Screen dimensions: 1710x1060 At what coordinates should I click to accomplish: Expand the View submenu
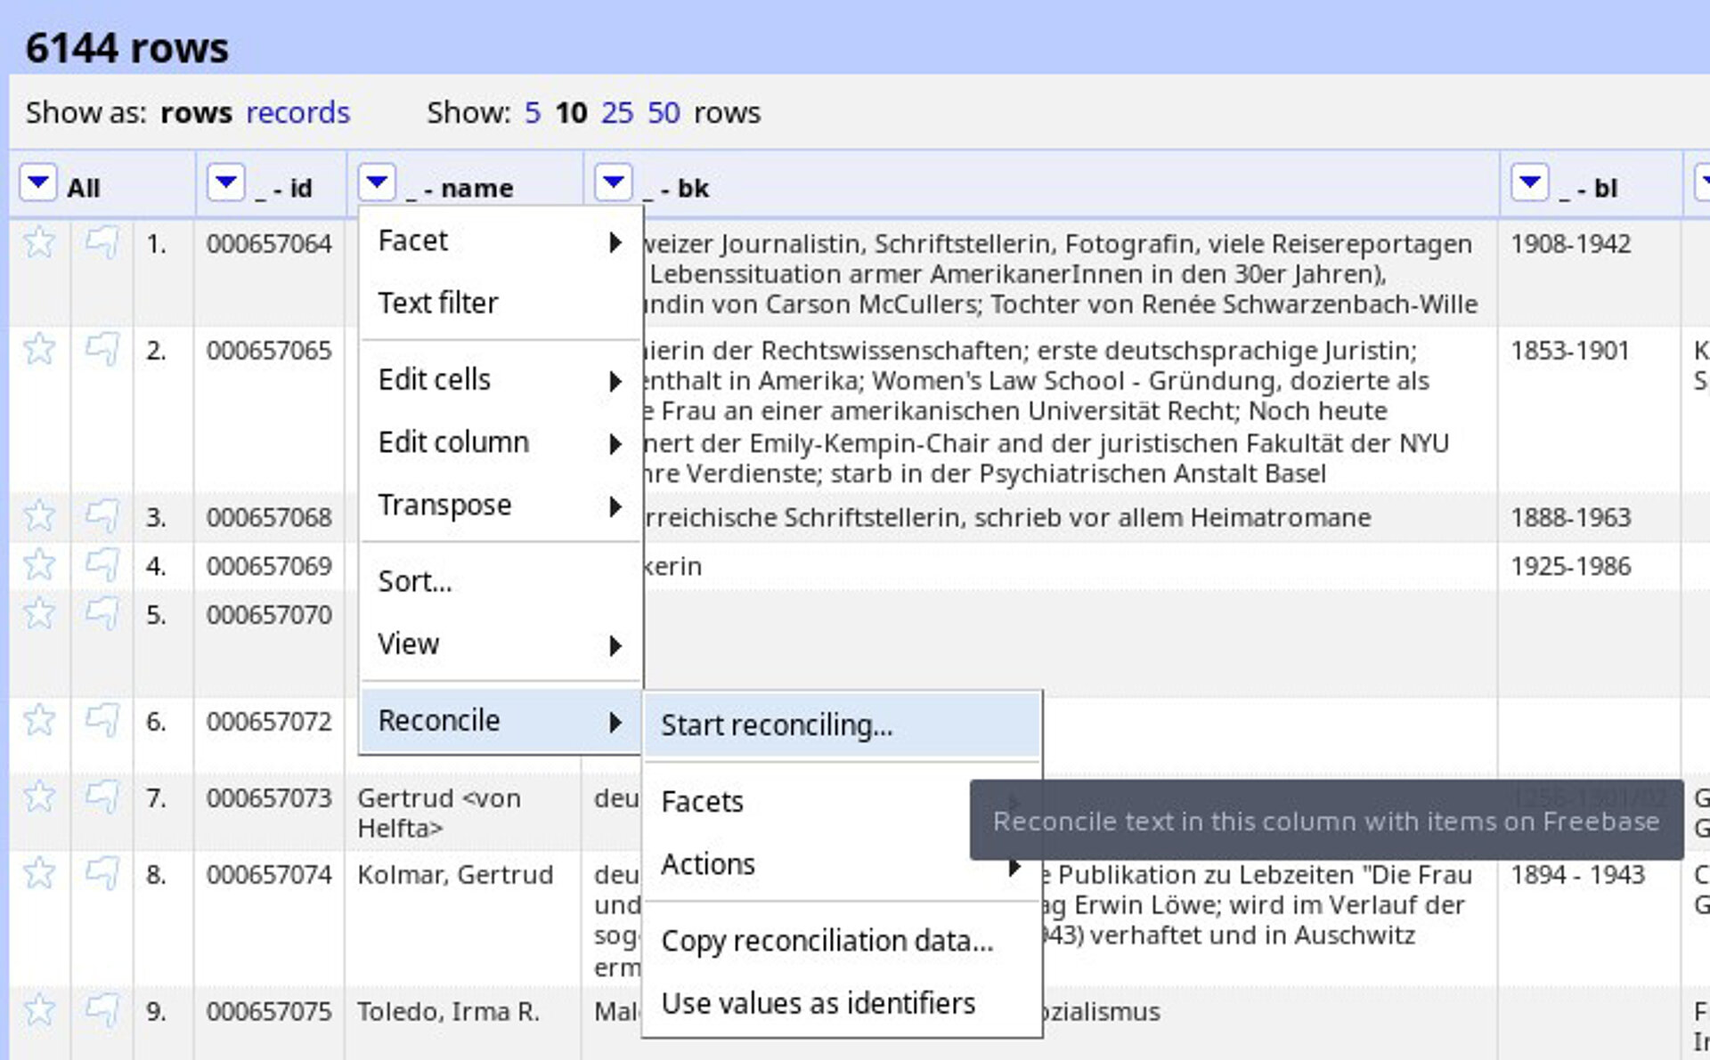pyautogui.click(x=500, y=643)
